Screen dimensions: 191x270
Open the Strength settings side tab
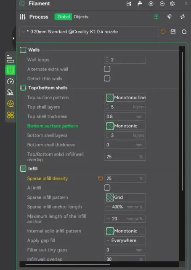coord(10,70)
